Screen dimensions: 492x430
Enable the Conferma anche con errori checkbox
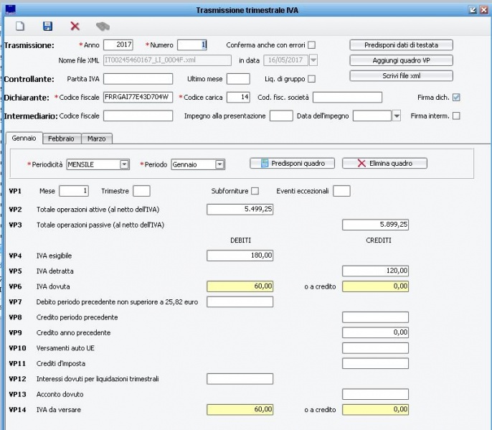(x=311, y=45)
